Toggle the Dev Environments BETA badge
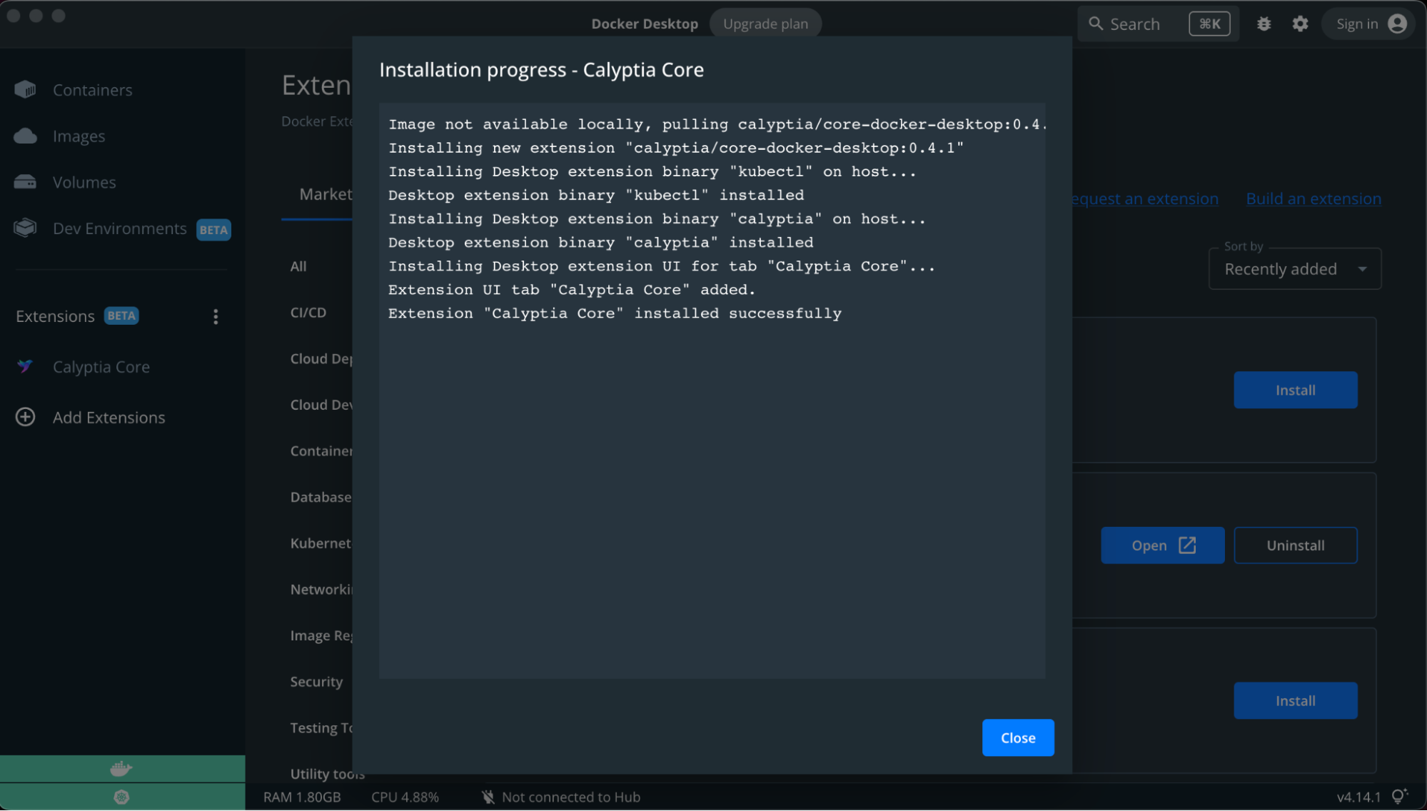1427x811 pixels. coord(213,228)
